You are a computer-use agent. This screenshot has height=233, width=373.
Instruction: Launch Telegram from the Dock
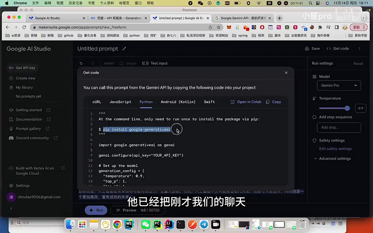[204, 224]
